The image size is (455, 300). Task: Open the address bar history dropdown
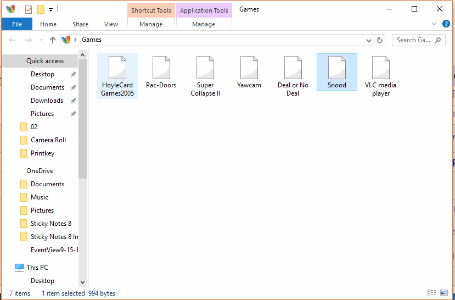coord(369,40)
